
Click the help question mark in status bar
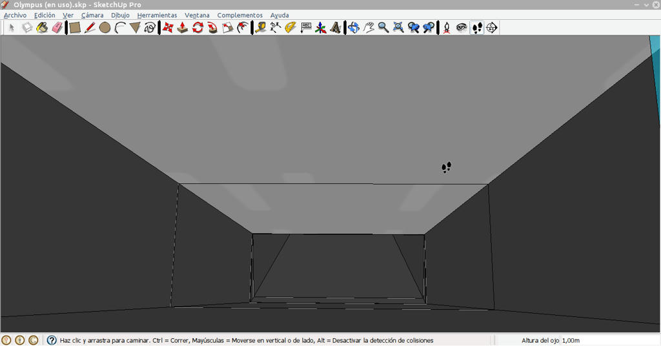(x=52, y=340)
